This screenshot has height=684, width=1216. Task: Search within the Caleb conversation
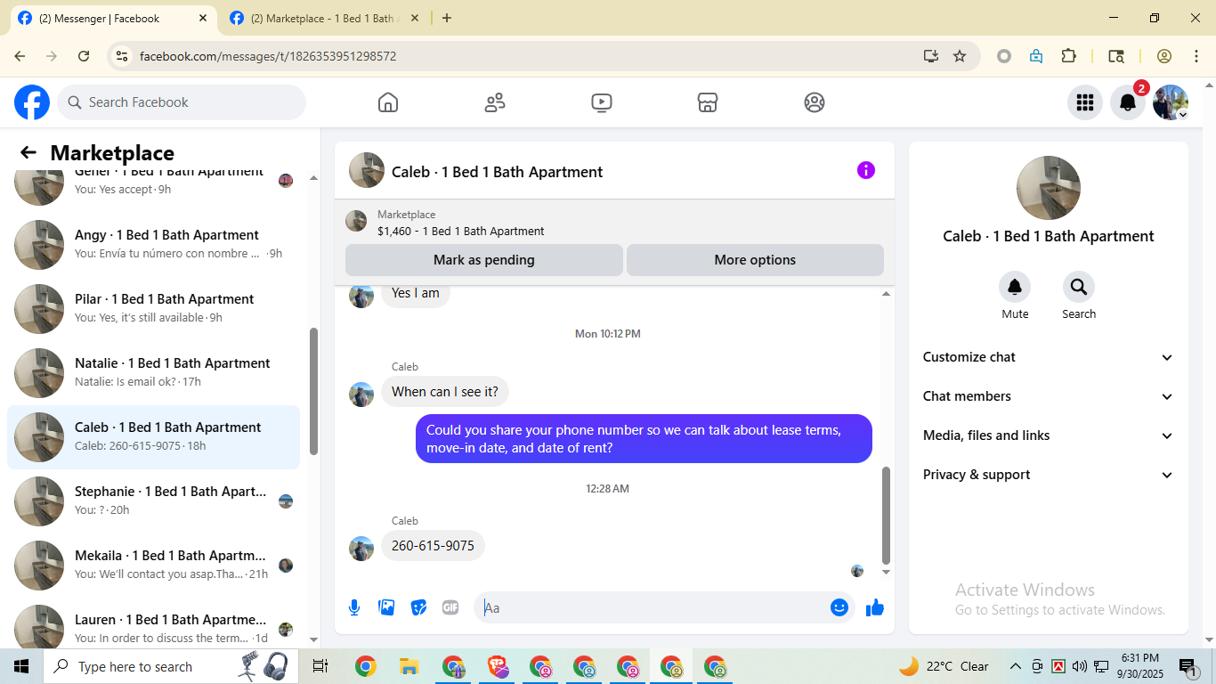1079,287
